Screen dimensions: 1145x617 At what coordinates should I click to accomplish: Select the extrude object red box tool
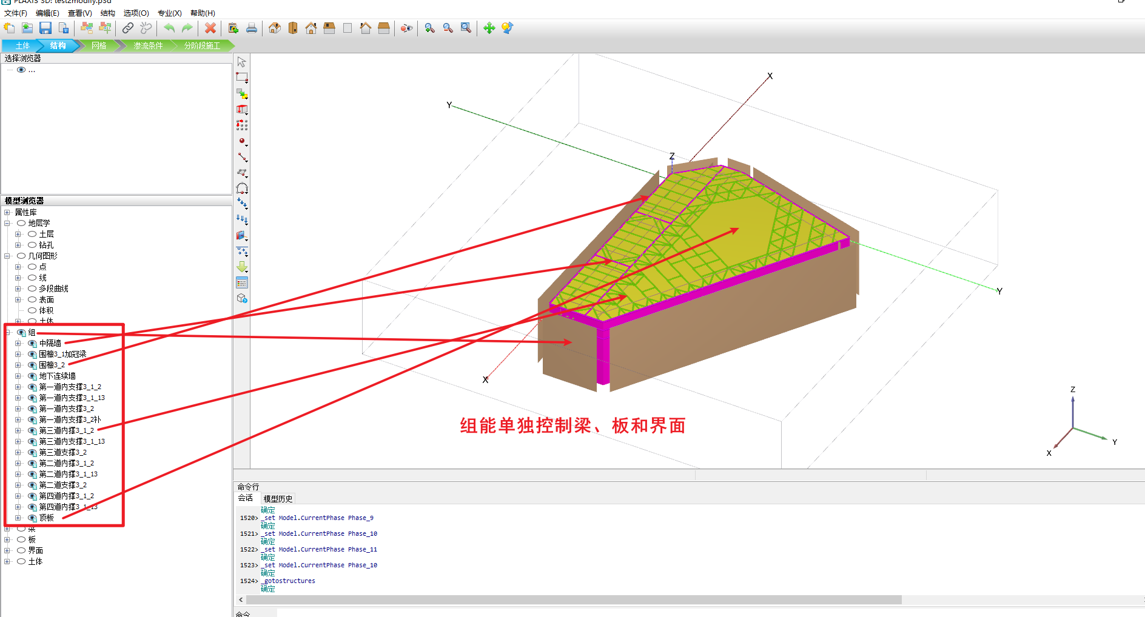pos(242,110)
